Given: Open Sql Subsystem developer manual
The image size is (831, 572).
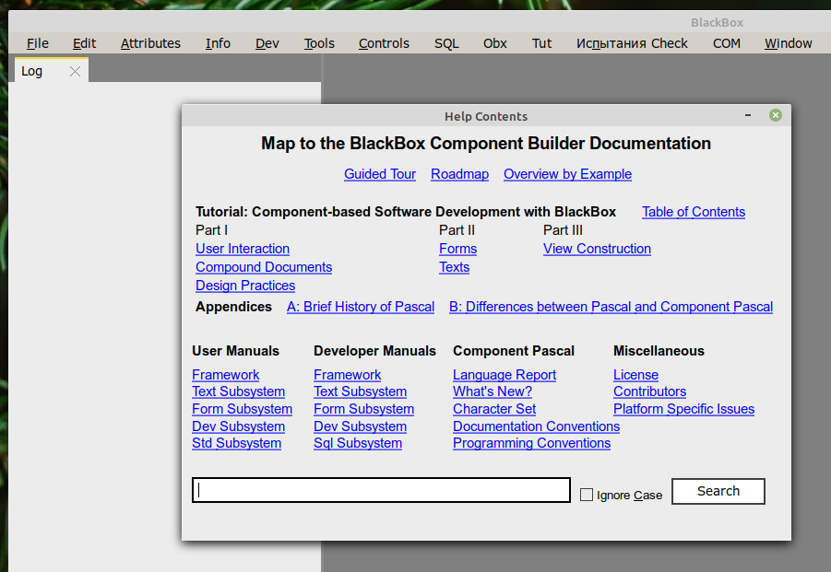Looking at the screenshot, I should click(358, 443).
